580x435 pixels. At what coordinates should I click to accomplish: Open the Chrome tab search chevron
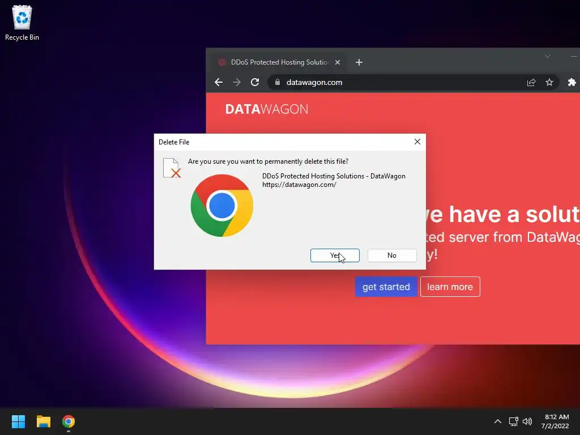tap(548, 56)
